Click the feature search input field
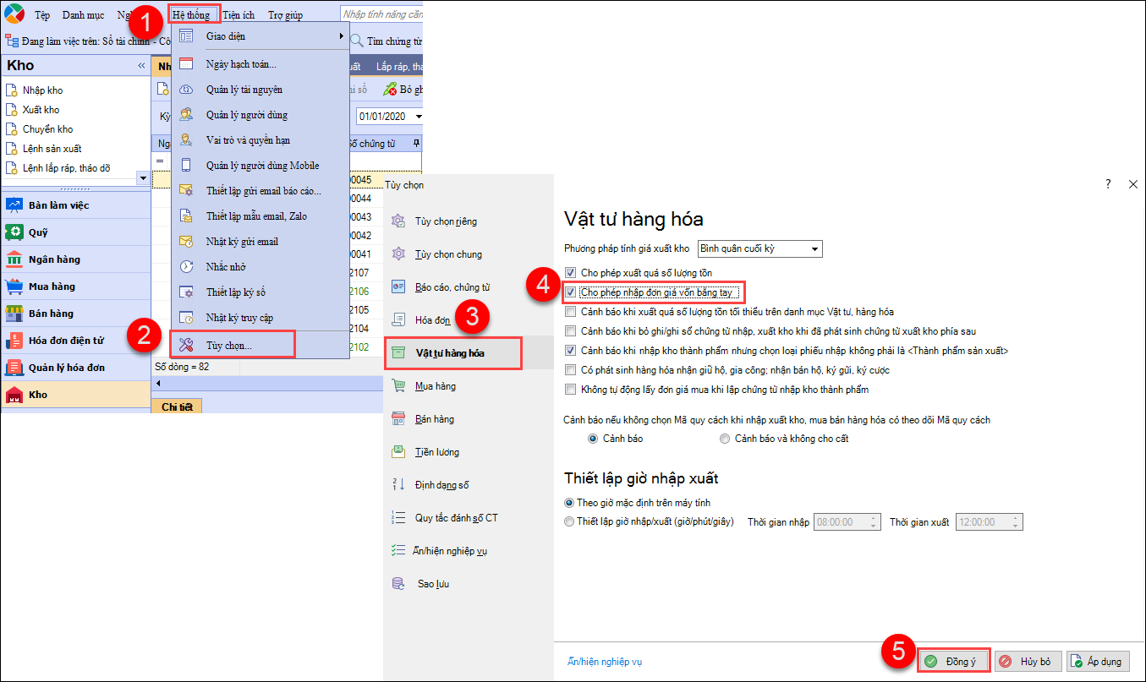Screen dimensions: 1146x682 pyautogui.click(x=381, y=15)
